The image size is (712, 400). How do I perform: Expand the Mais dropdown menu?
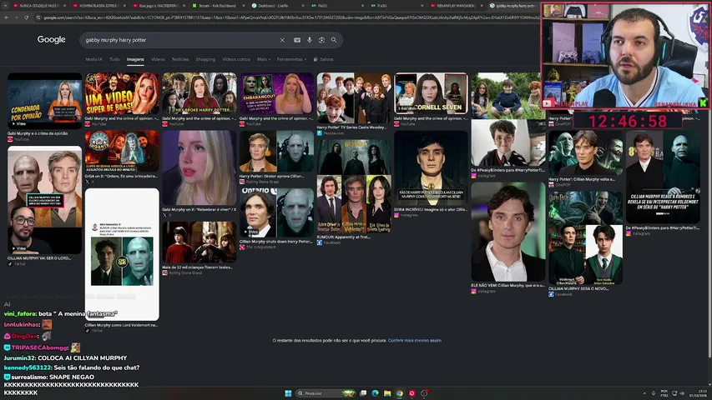[264, 59]
